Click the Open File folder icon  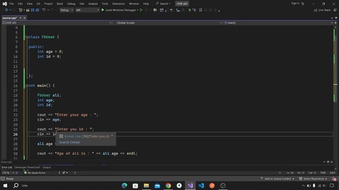(28, 10)
